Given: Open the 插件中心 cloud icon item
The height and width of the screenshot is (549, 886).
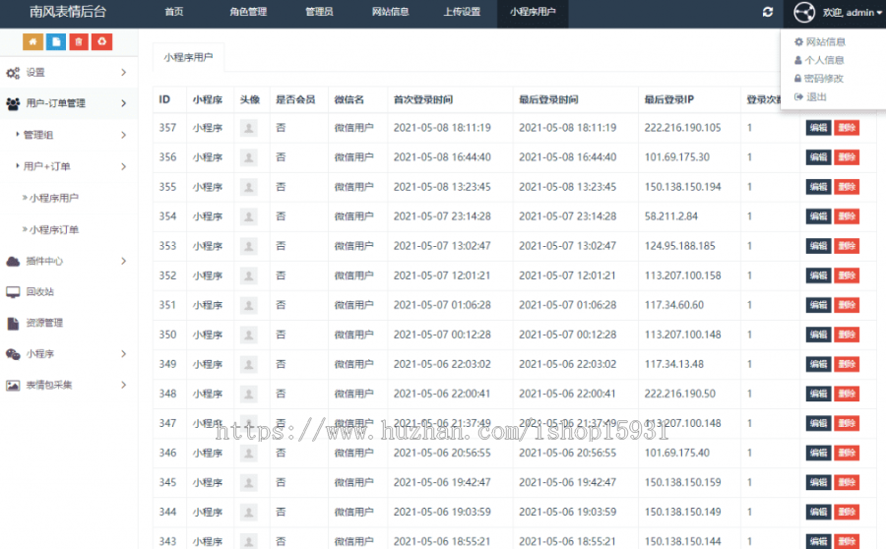Looking at the screenshot, I should tap(14, 261).
